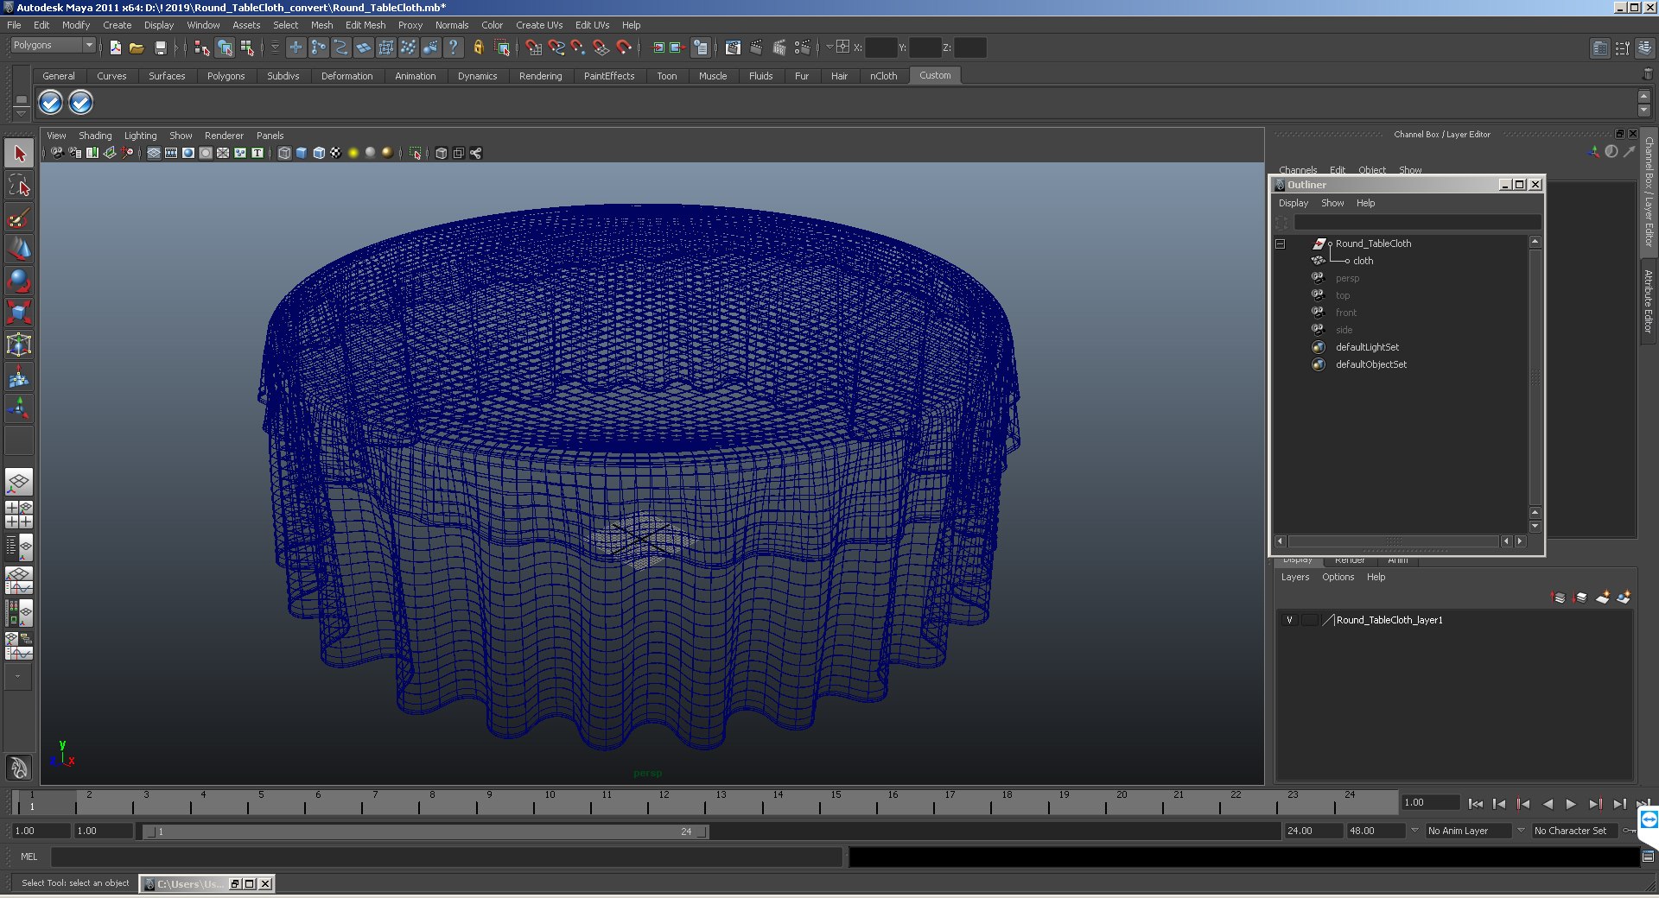
Task: Create a new scene from status line
Action: click(x=115, y=47)
